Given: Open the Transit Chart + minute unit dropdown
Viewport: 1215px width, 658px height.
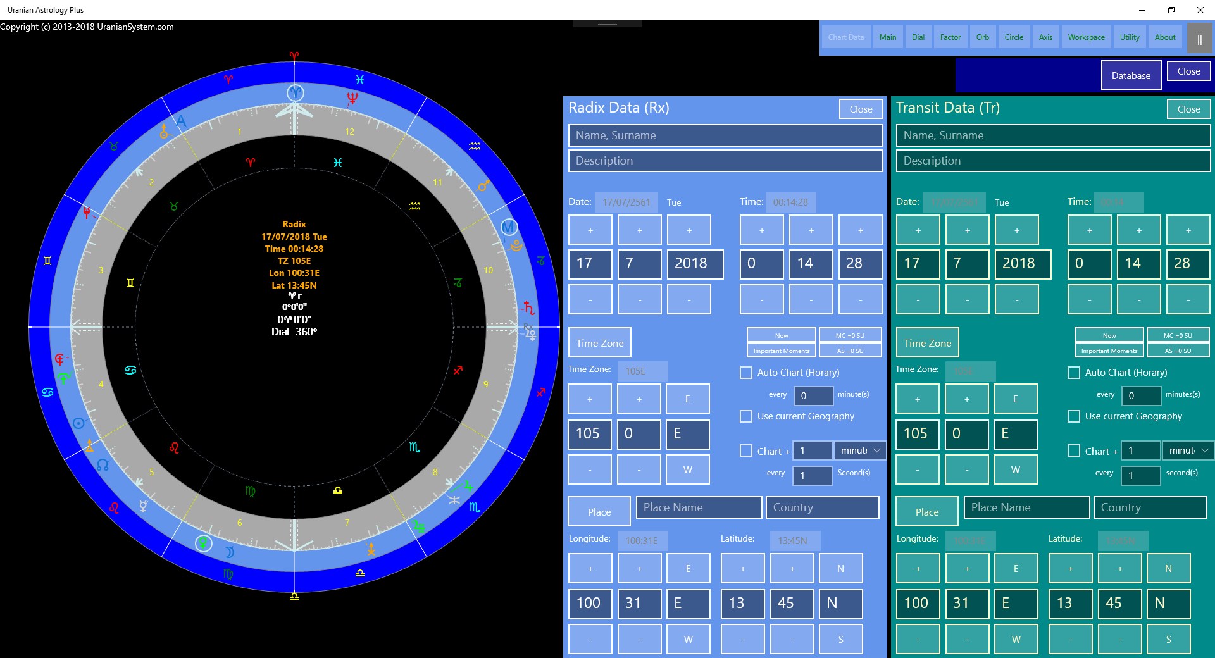Looking at the screenshot, I should coord(1188,450).
